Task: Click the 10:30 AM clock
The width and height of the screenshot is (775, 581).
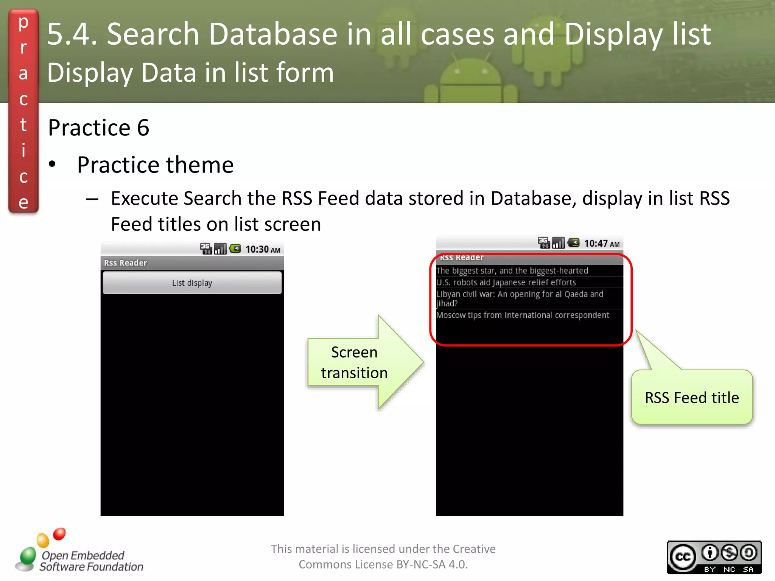Action: pyautogui.click(x=263, y=249)
